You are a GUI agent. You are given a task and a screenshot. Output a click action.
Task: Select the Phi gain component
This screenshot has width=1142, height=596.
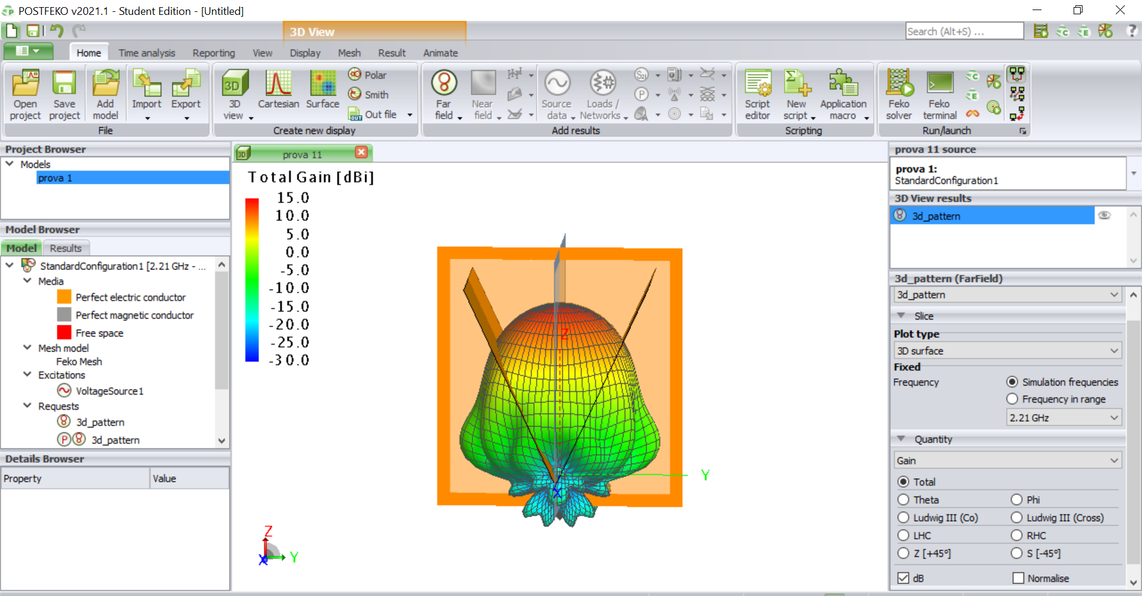1016,500
